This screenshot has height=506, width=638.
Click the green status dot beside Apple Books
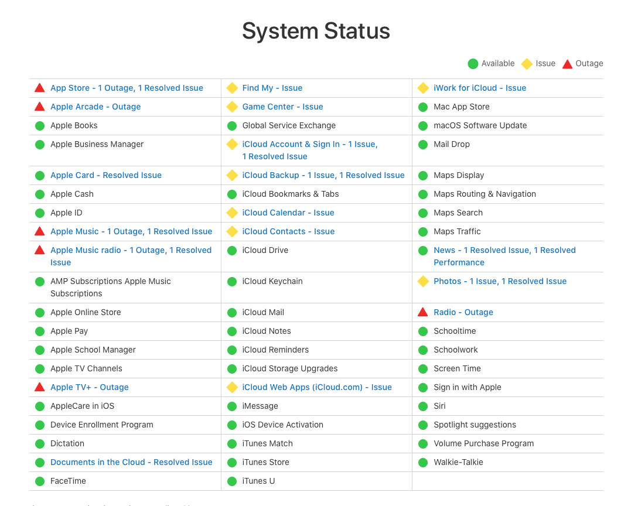pyautogui.click(x=40, y=126)
